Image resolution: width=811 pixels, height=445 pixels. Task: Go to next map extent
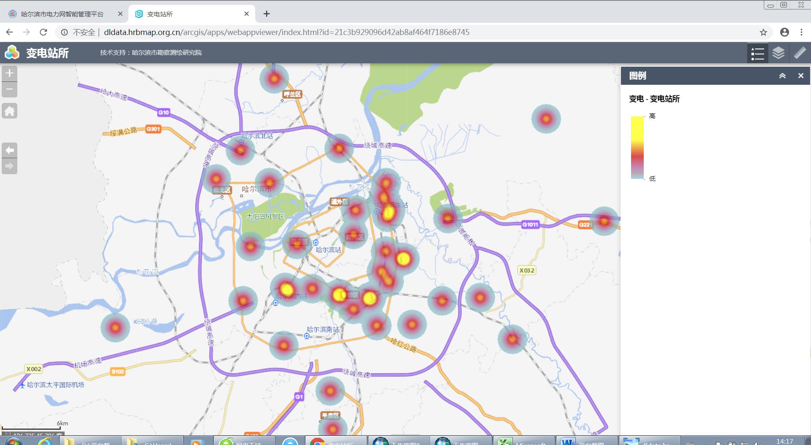click(9, 166)
